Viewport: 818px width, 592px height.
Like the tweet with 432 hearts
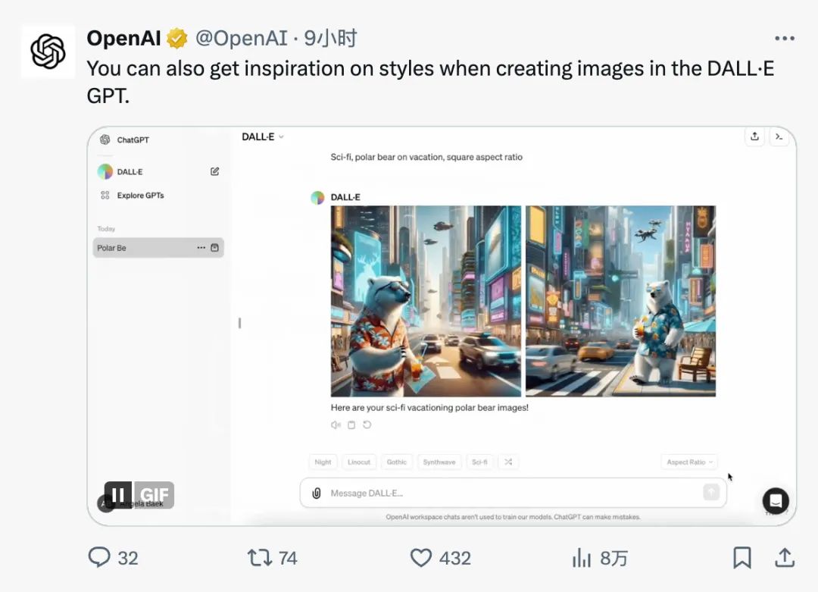point(421,558)
